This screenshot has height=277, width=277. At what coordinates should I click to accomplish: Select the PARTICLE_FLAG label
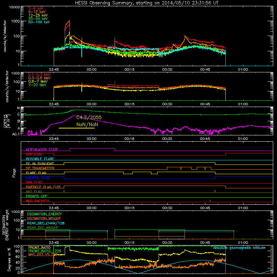pyautogui.click(x=39, y=187)
